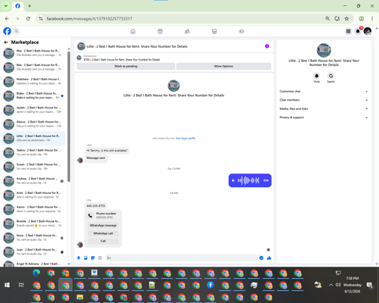The width and height of the screenshot is (379, 303).
Task: Open the Facebook app taskbar icon
Action: (211, 285)
